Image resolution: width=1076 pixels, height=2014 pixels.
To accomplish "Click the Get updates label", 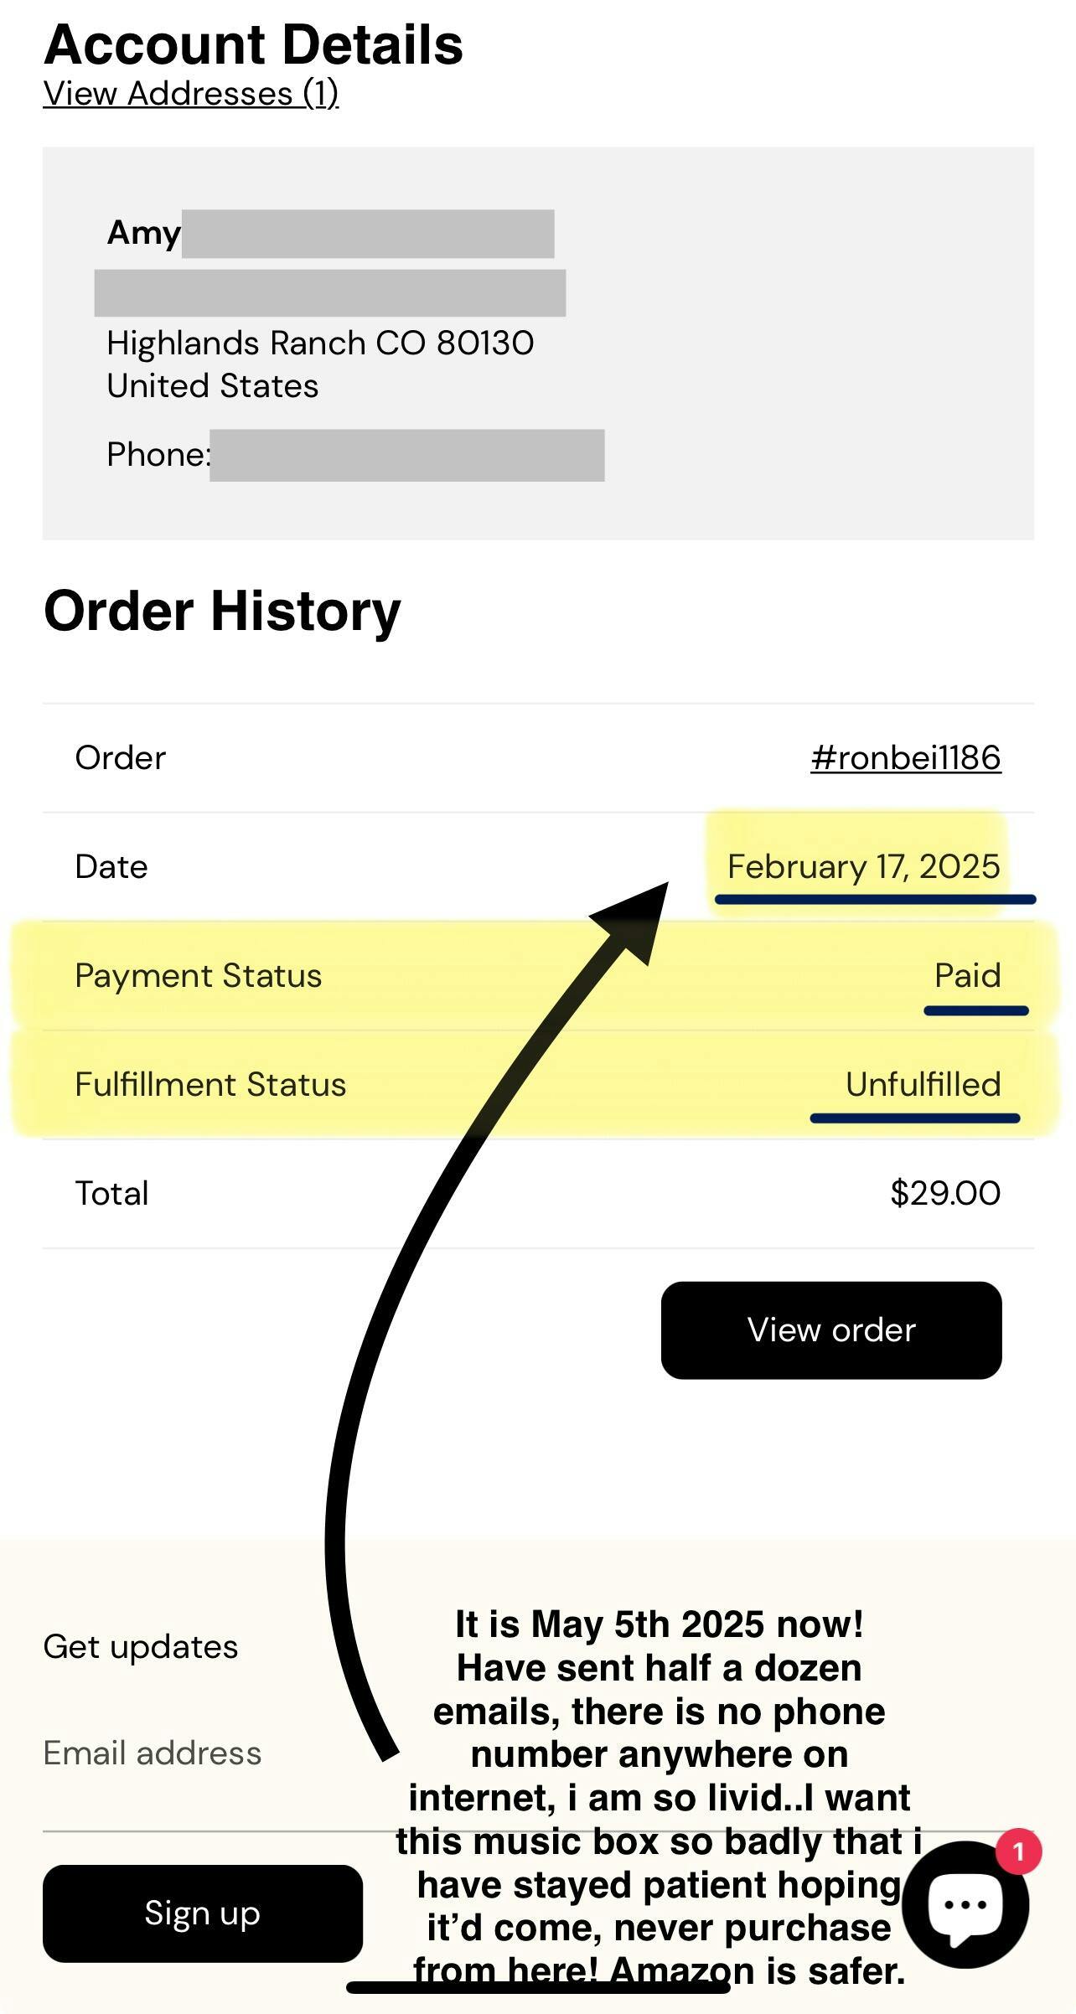I will [x=141, y=1646].
